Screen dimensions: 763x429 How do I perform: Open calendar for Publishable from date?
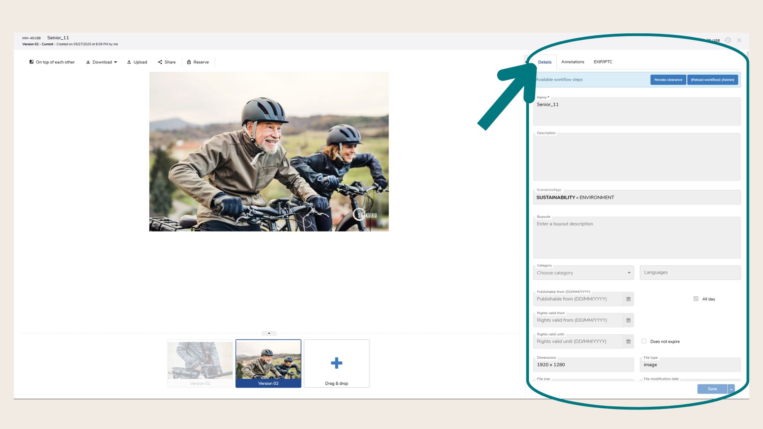[628, 299]
